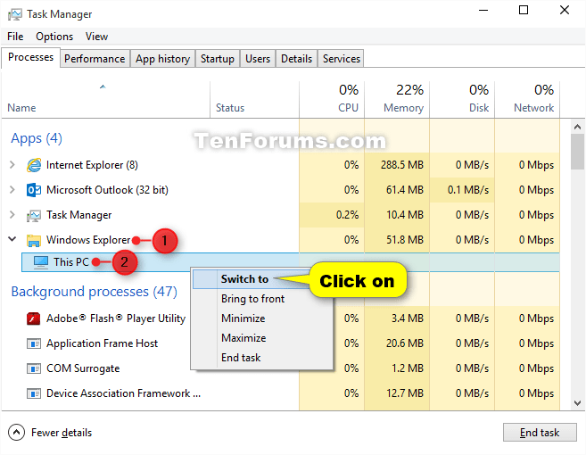Switch to the App history tab
586x455 pixels.
point(162,59)
